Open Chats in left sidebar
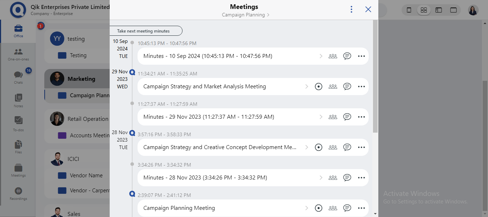488x217 pixels. coord(18,77)
